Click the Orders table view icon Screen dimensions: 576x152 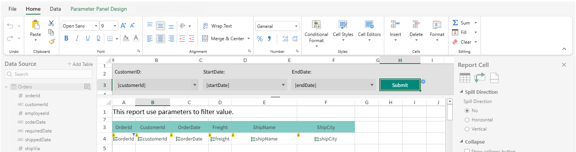tap(87, 87)
